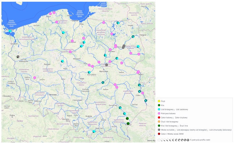Select the pink Pokrywa lodowa legend swatch
Viewport: 235px width, 143px height.
159,113
